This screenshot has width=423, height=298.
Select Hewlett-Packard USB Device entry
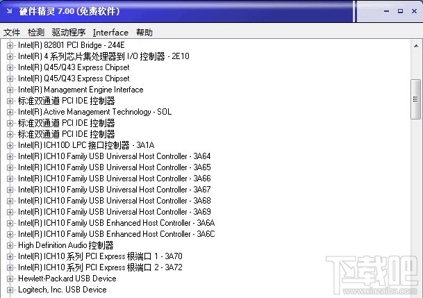(67, 279)
